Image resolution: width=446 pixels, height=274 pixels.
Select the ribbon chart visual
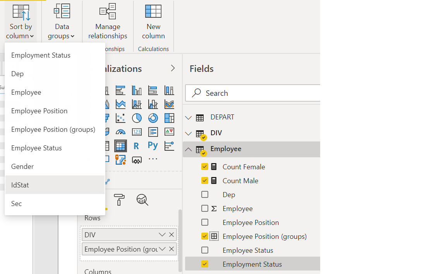[x=169, y=104]
